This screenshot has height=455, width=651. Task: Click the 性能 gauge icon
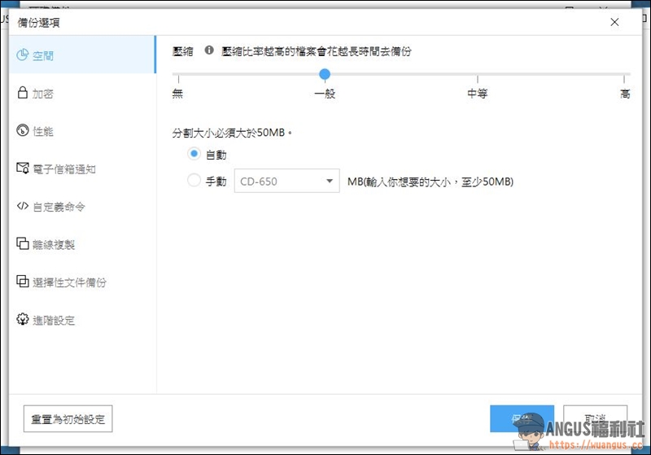click(23, 131)
